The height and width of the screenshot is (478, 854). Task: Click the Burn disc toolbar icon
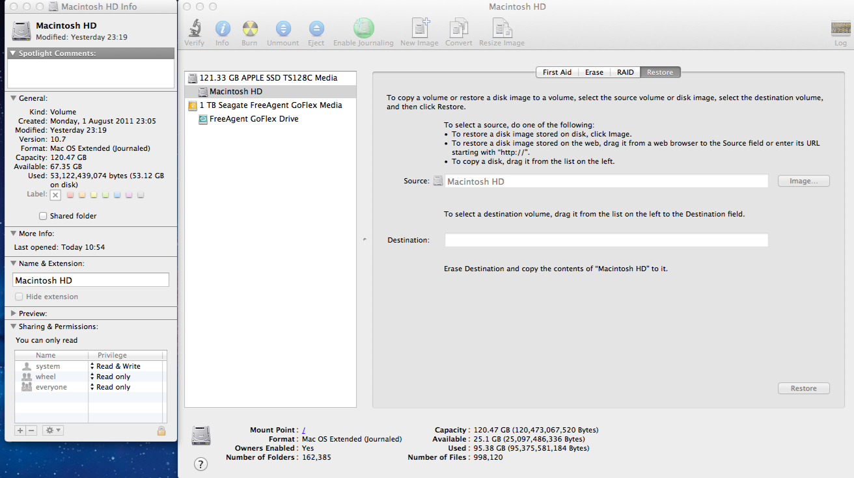click(249, 29)
